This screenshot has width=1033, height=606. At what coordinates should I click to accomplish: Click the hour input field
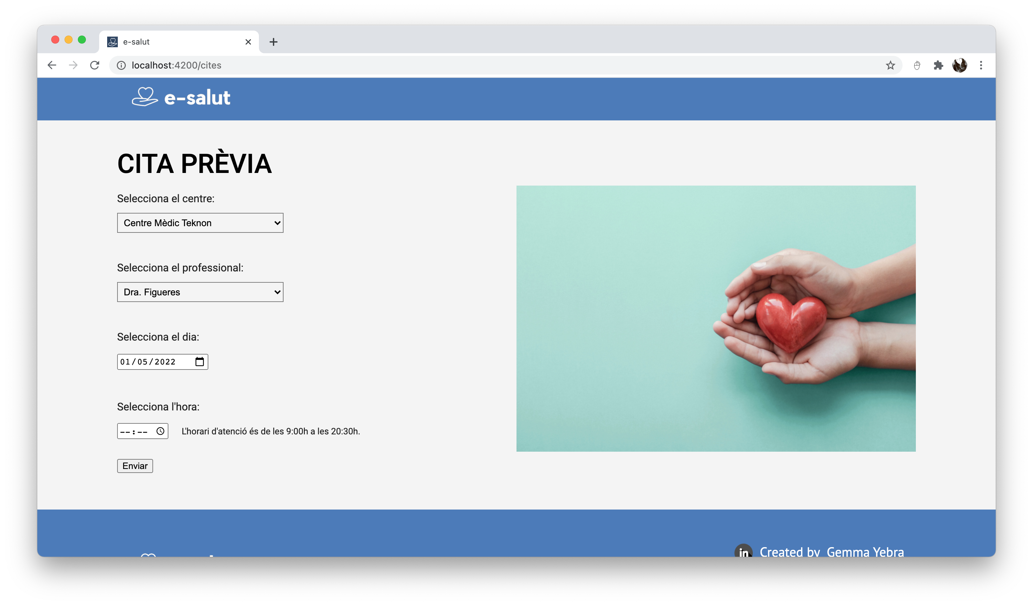125,431
